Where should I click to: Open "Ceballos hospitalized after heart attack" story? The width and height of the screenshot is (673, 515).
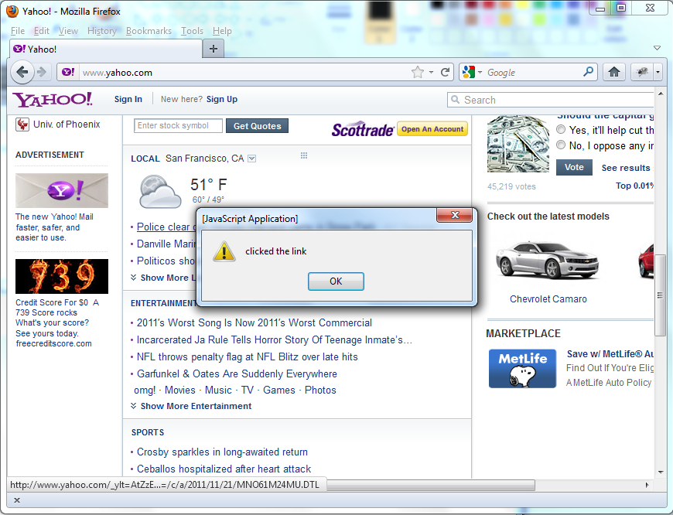tap(224, 469)
